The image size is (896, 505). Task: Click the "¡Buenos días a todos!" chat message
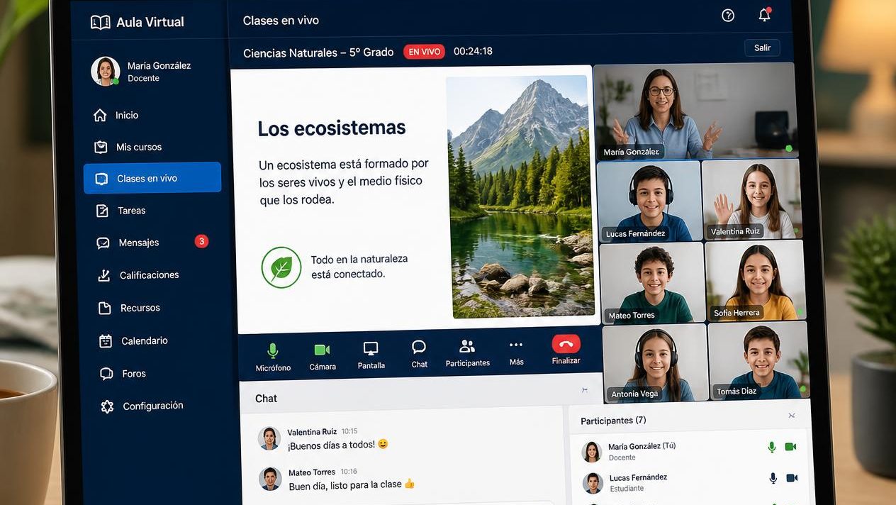click(337, 445)
